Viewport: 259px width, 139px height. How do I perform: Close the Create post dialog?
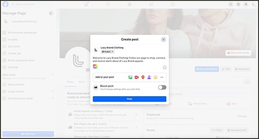click(163, 40)
